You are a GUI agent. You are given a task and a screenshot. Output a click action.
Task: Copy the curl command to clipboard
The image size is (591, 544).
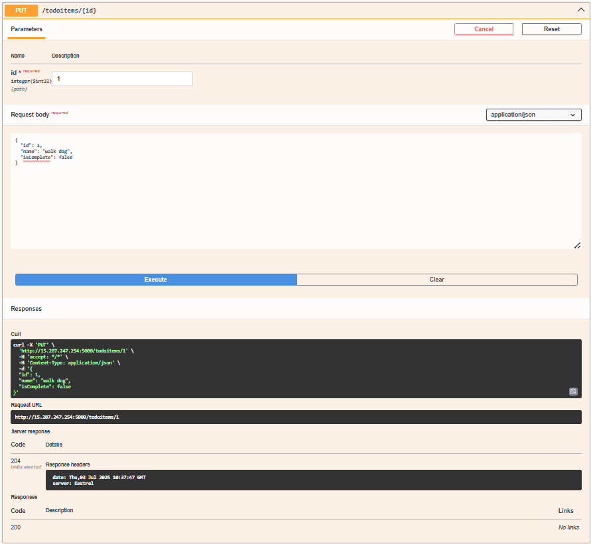coord(573,392)
